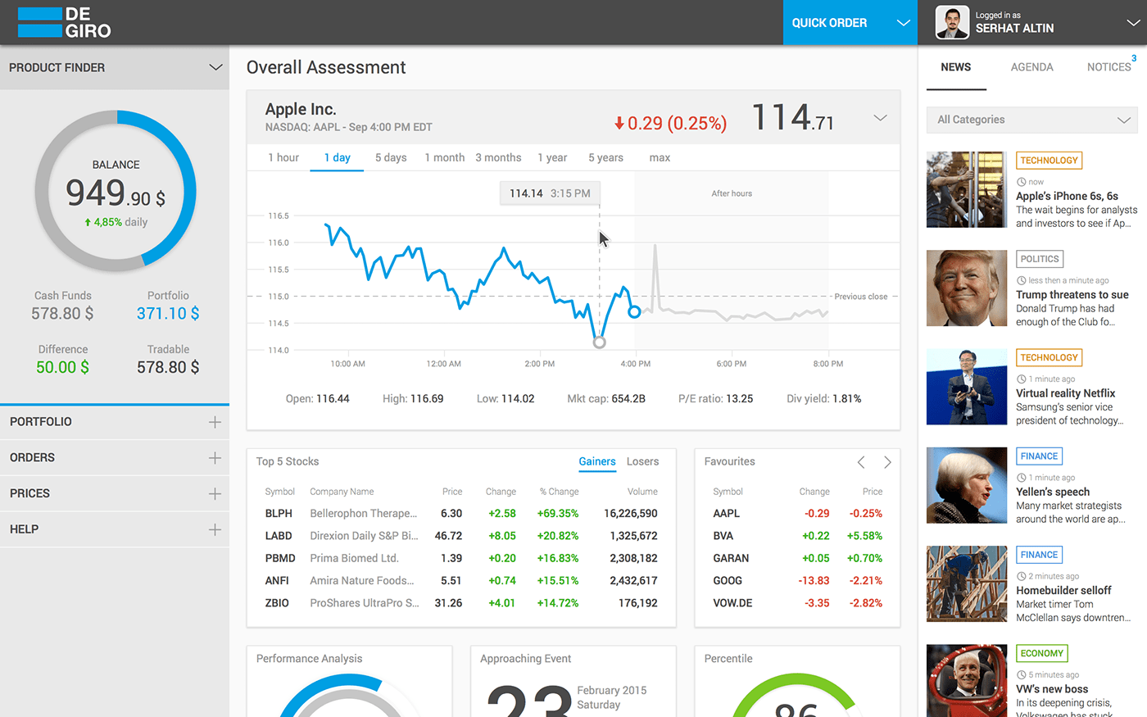This screenshot has width=1147, height=717.
Task: Open Homebuilder selloff headline
Action: [1063, 591]
